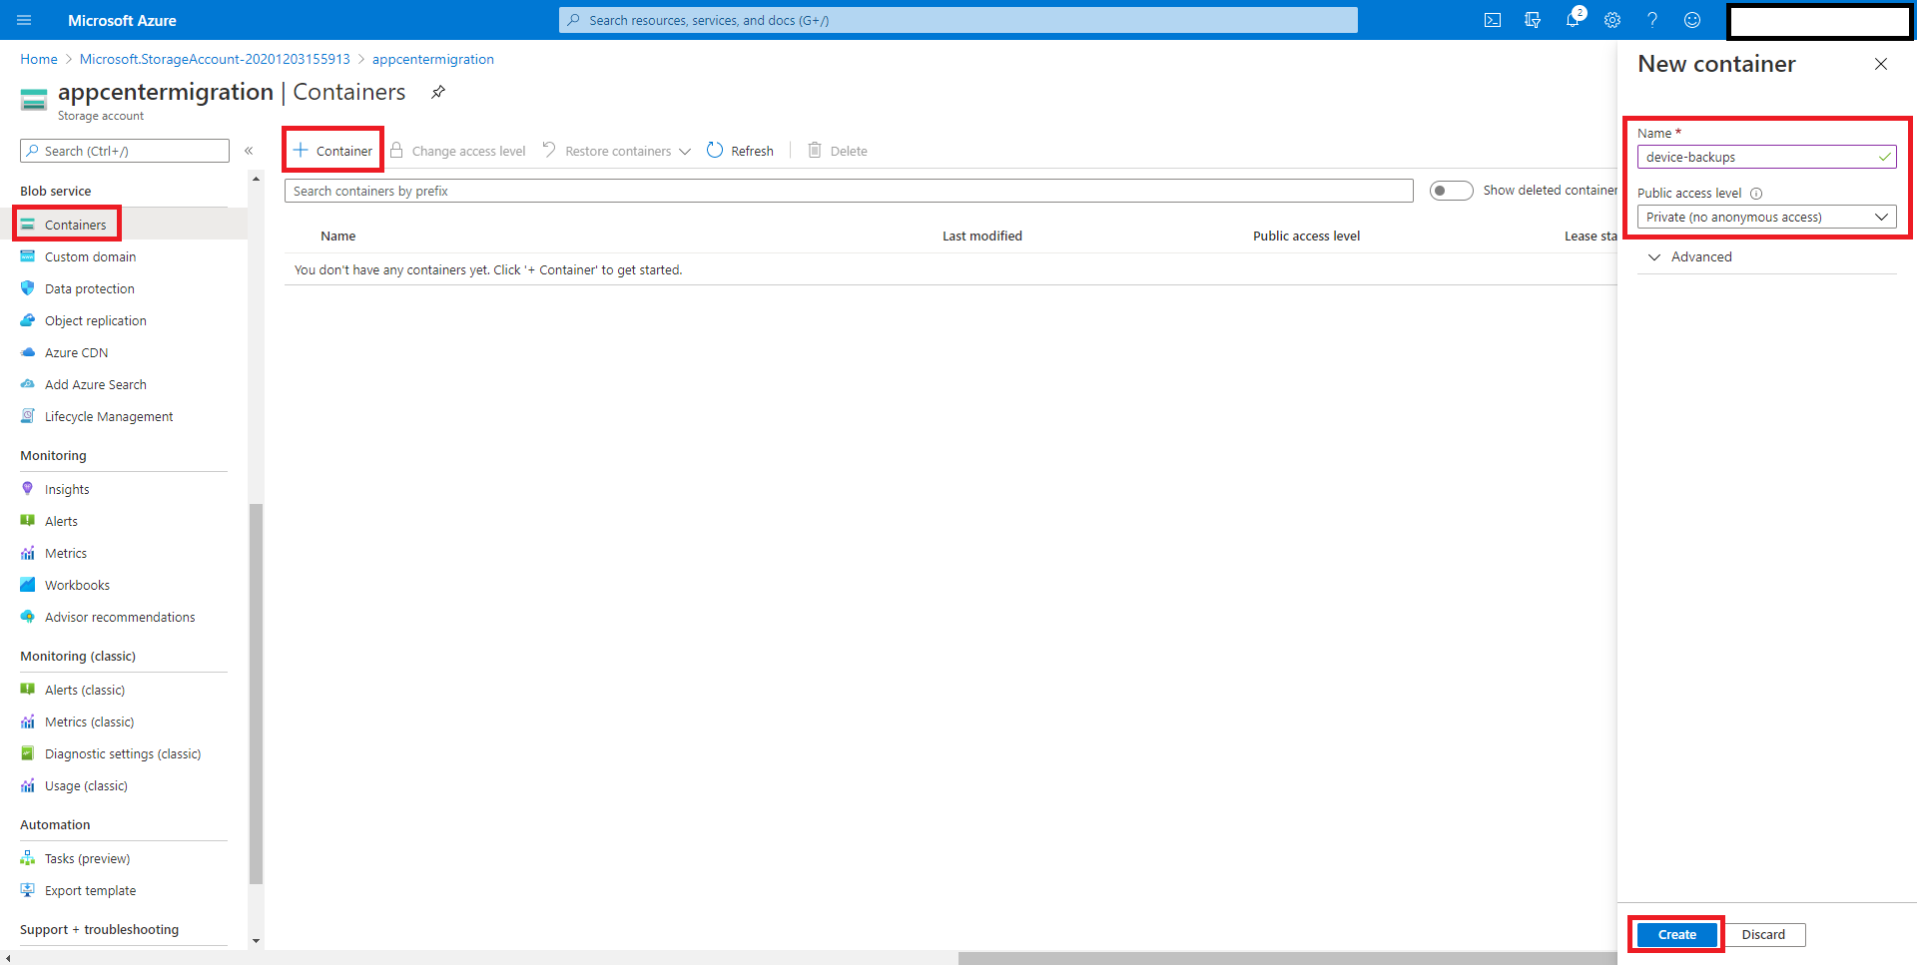
Task: Click the directory and subscription filter icon
Action: [1533, 20]
